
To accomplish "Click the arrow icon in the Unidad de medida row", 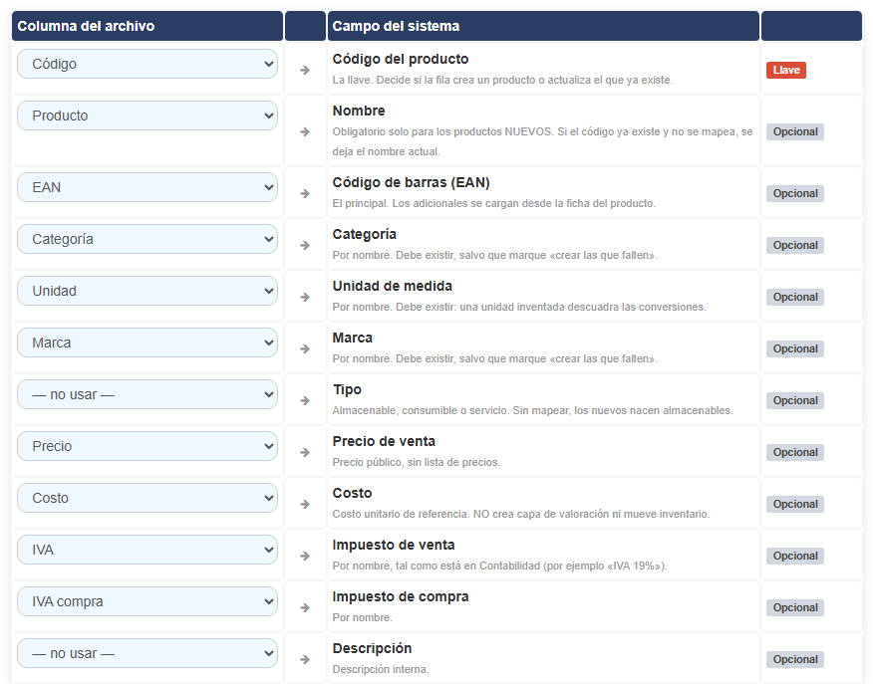I will (x=305, y=297).
